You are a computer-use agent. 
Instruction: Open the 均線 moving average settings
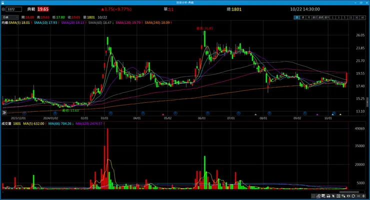click(x=5, y=22)
